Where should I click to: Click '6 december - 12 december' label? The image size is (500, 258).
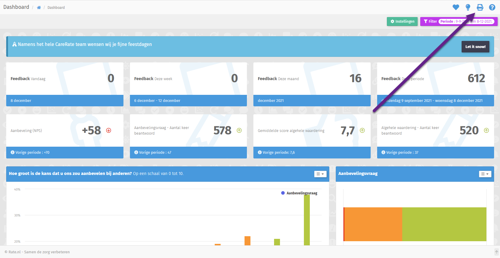pyautogui.click(x=157, y=101)
